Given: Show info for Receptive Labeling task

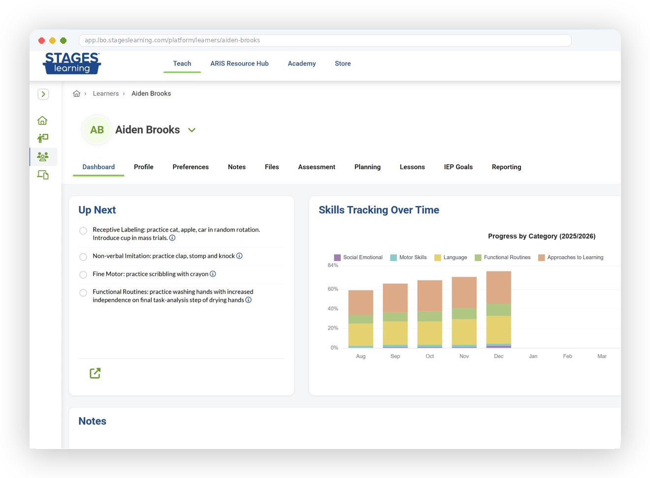Looking at the screenshot, I should tap(172, 238).
